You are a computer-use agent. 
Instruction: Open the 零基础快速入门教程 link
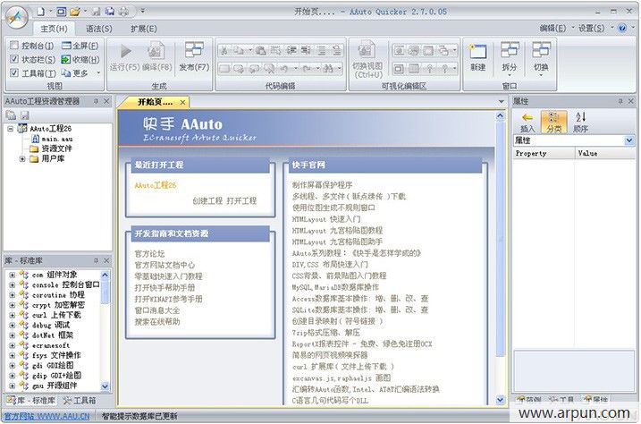(168, 276)
